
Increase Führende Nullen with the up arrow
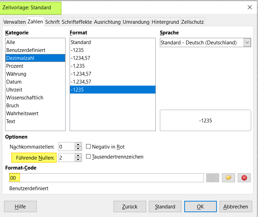point(78,156)
